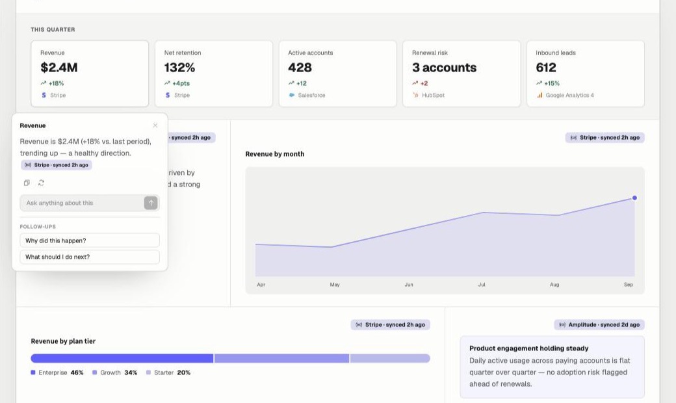Open 'Product engagement holding steady' insight card
This screenshot has height=403, width=676.
[x=552, y=367]
